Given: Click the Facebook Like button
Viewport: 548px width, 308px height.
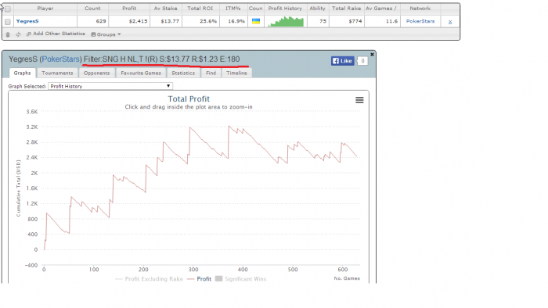Looking at the screenshot, I should coord(343,61).
